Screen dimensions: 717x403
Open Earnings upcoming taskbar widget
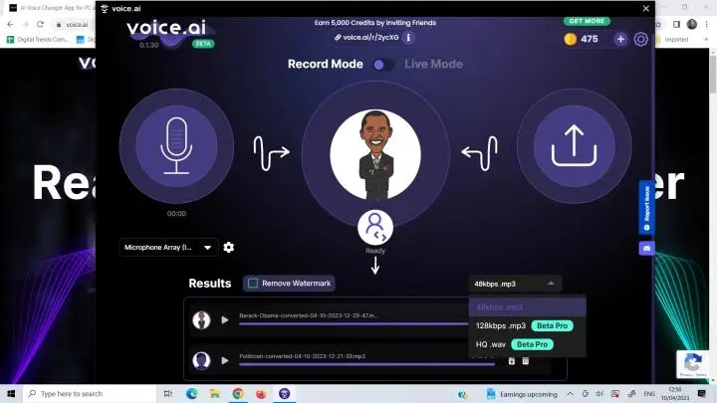pos(522,394)
